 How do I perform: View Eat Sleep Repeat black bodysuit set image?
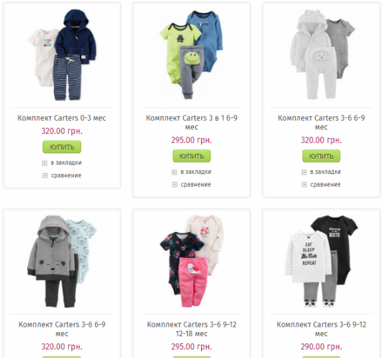click(321, 261)
